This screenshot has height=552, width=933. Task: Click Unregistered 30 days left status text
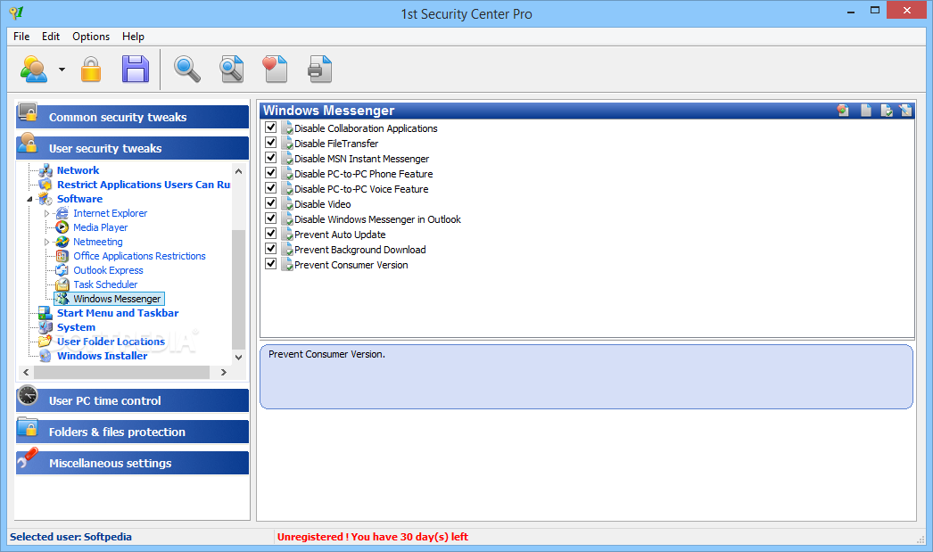tap(373, 537)
